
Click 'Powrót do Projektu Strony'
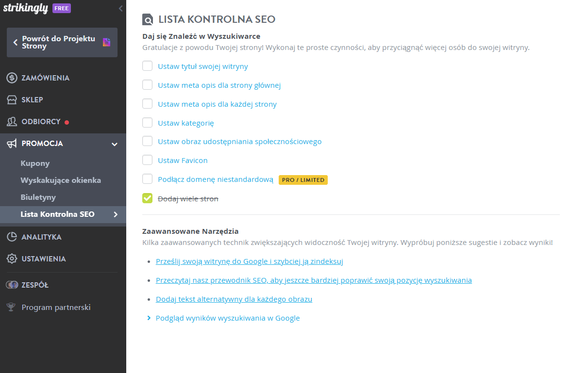58,42
